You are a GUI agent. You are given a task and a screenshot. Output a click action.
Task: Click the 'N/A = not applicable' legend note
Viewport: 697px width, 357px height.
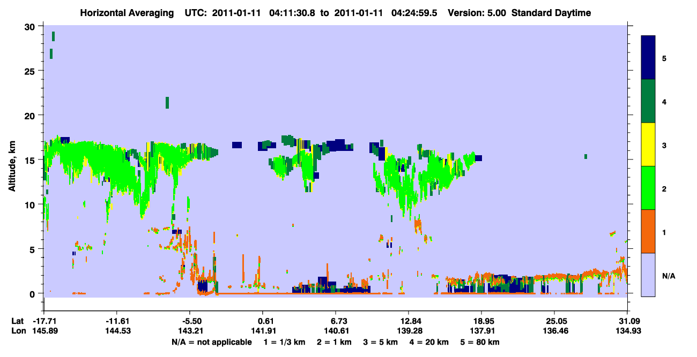(211, 342)
